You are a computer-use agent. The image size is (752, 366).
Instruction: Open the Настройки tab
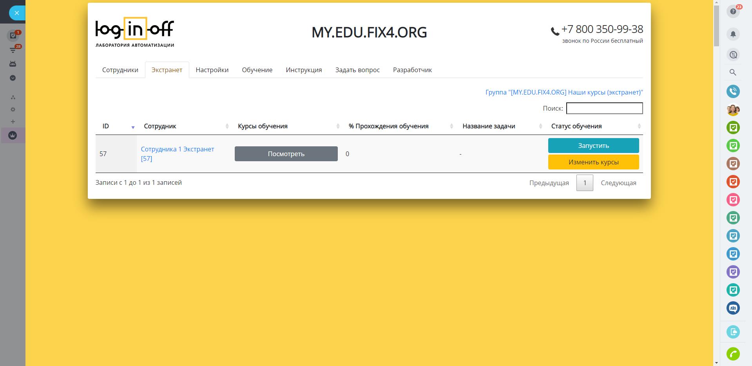pyautogui.click(x=212, y=70)
